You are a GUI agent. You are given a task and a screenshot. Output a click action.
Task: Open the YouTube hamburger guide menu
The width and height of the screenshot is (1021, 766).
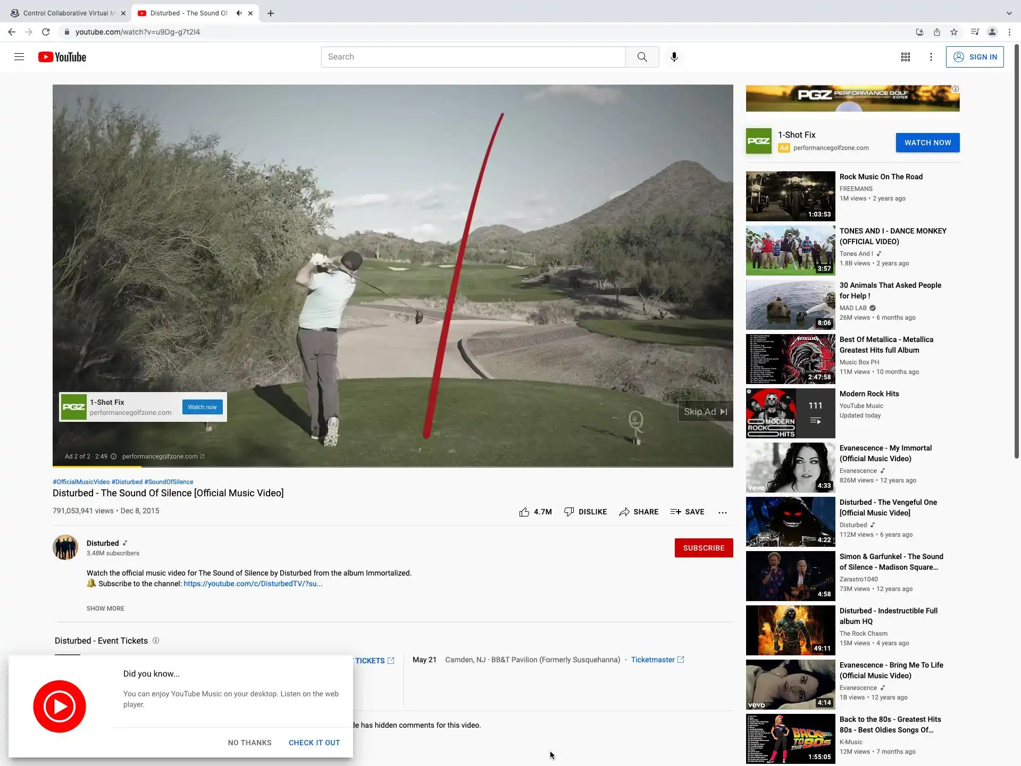click(x=19, y=57)
